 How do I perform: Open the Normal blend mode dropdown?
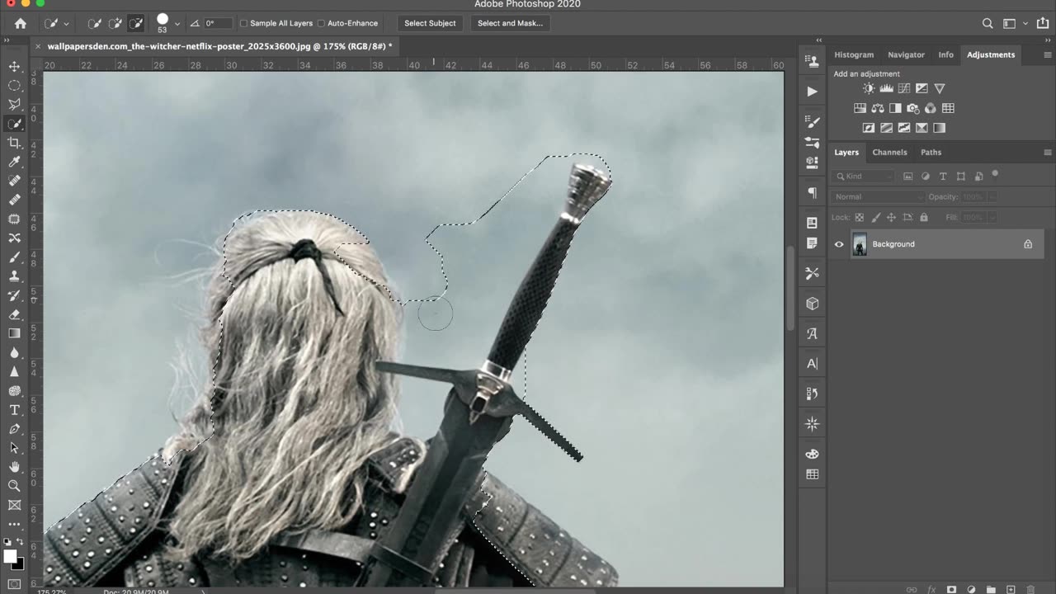click(x=879, y=197)
